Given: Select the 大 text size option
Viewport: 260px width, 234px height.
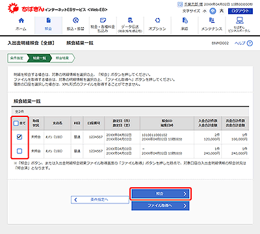Looking at the screenshot, I should click(222, 11).
